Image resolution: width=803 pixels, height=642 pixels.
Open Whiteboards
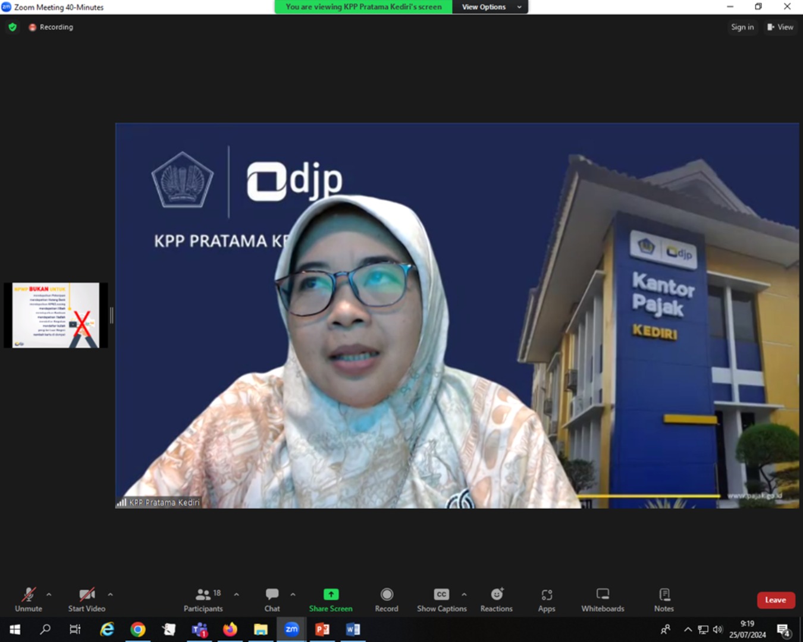click(x=603, y=599)
